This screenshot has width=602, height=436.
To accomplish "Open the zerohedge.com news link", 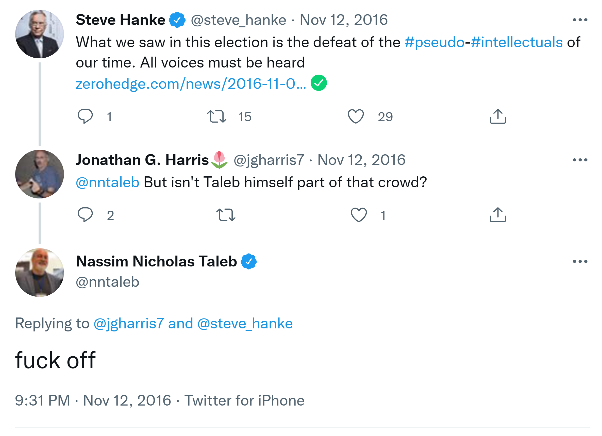I will click(x=191, y=84).
